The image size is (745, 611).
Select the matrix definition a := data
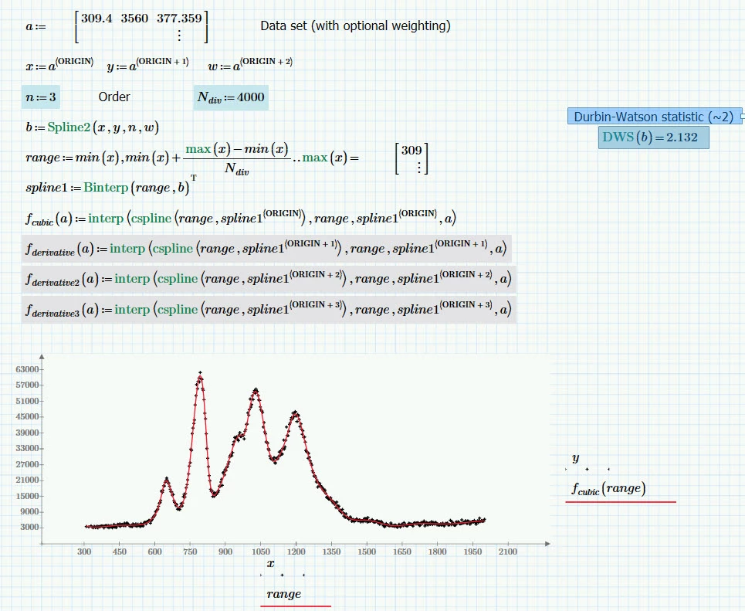coord(117,26)
